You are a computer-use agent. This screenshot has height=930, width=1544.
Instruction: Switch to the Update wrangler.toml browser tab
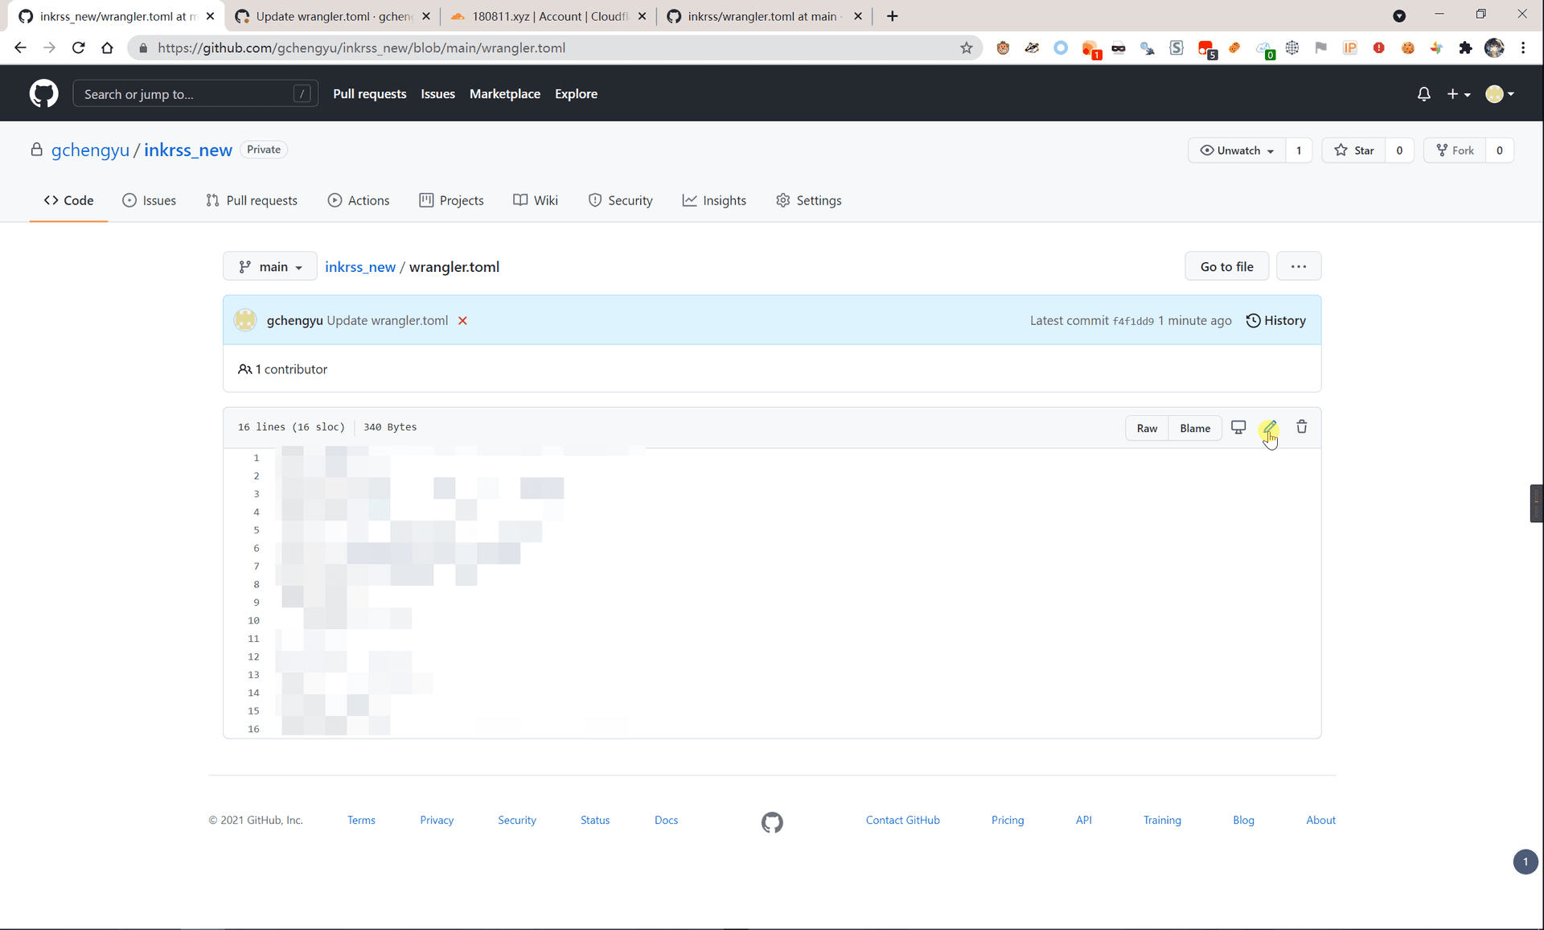click(x=334, y=16)
